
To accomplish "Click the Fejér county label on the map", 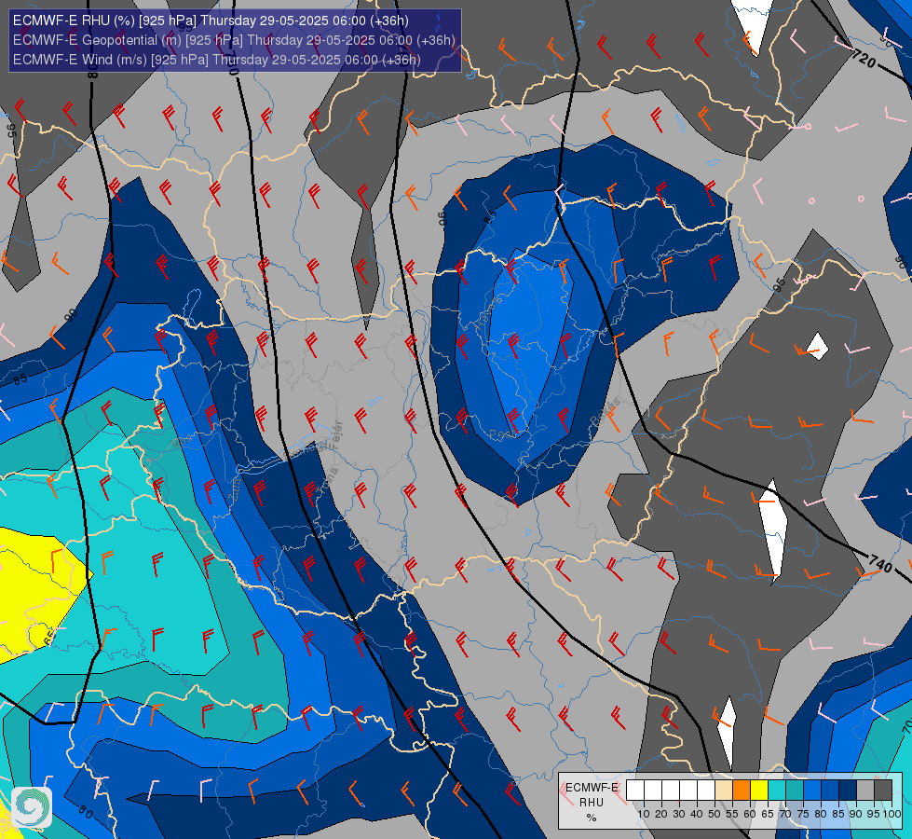I will pos(336,433).
